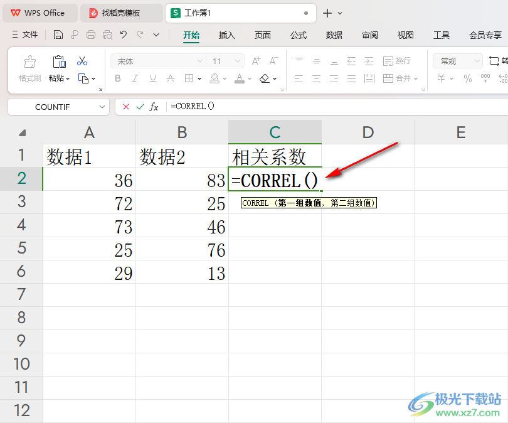The image size is (508, 423).
Task: Click currency format (¥) icon
Action: click(442, 78)
